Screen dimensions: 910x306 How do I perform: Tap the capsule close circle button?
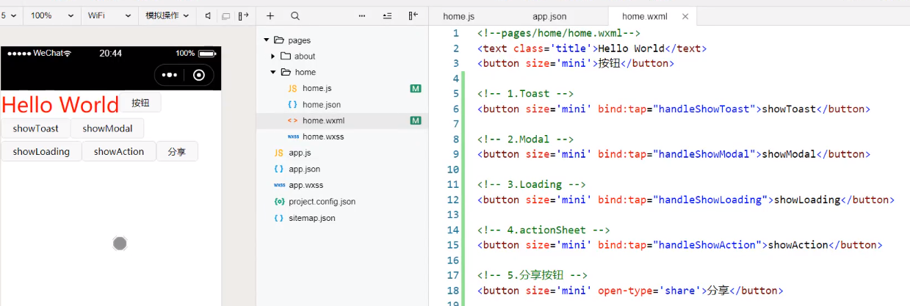coord(199,75)
